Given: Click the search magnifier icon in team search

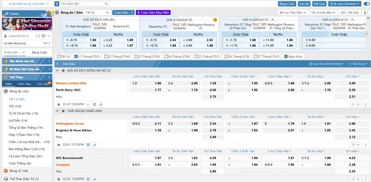Looking at the screenshot, I should click(x=106, y=4).
